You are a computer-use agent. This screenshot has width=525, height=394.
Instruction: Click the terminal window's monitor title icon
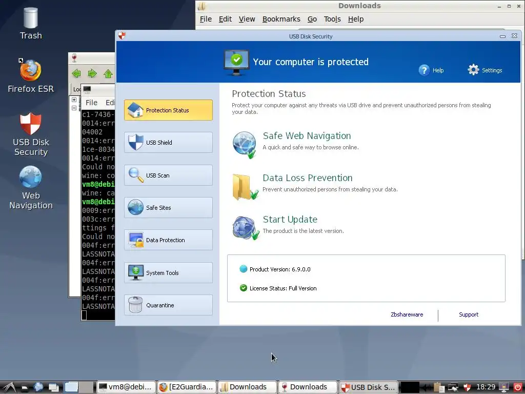pyautogui.click(x=87, y=89)
